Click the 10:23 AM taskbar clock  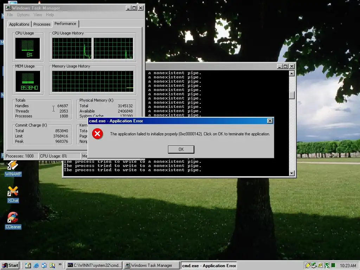pyautogui.click(x=348, y=266)
